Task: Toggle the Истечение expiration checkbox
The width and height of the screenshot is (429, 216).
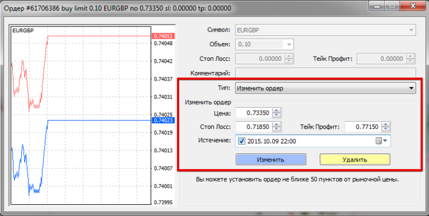Action: pyautogui.click(x=242, y=141)
